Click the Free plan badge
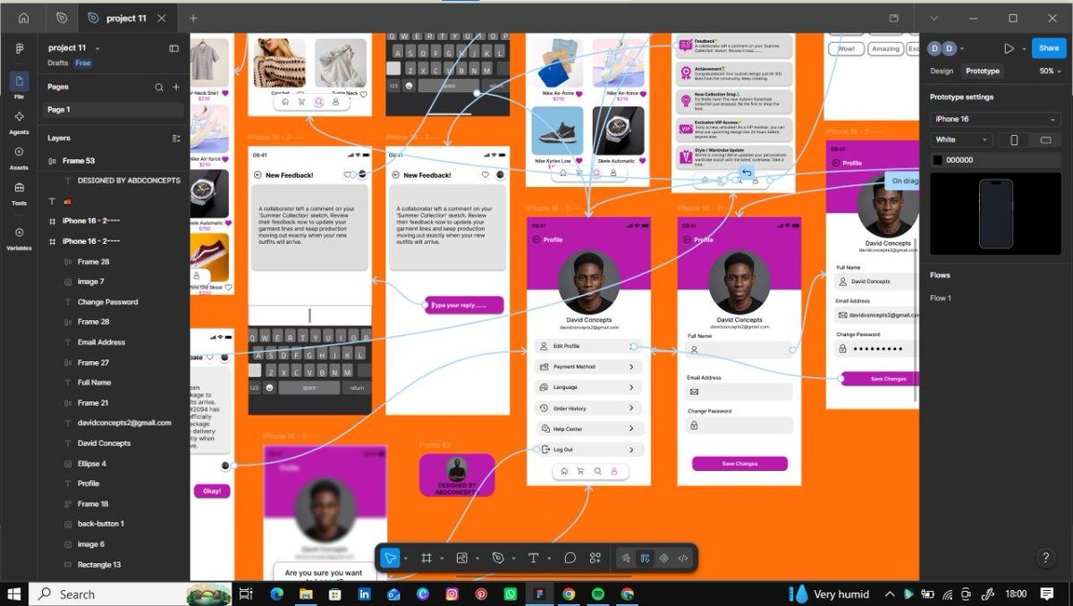Image resolution: width=1073 pixels, height=606 pixels. click(82, 63)
